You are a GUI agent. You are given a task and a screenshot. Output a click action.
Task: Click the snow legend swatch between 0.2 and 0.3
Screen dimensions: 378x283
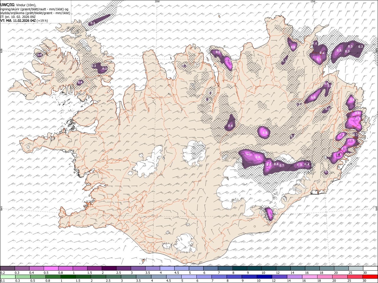click(8, 268)
